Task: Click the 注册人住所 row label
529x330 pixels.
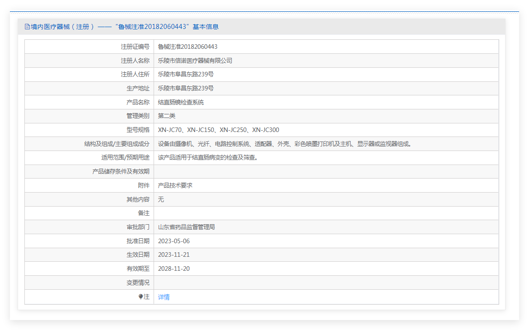Action: click(135, 74)
